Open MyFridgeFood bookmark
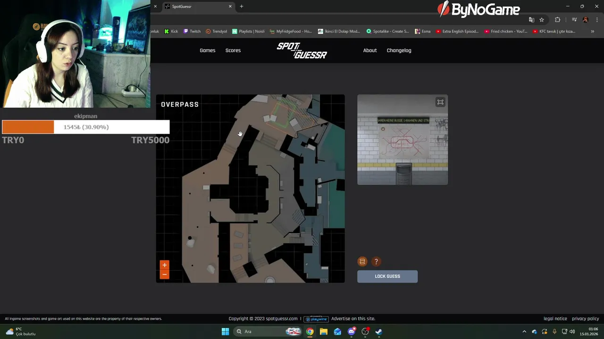 (291, 32)
